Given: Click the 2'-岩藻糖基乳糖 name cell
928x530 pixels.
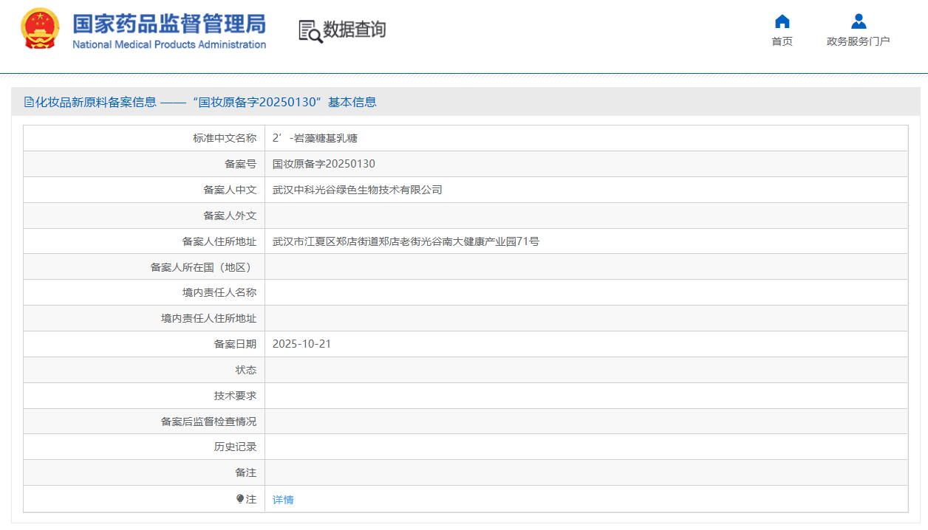Looking at the screenshot, I should pos(315,138).
